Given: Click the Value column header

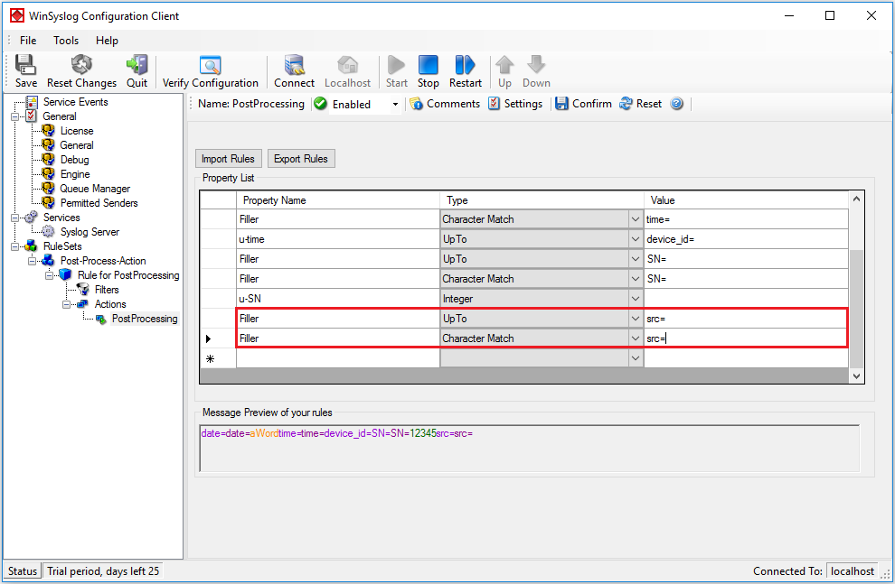Looking at the screenshot, I should pos(746,200).
